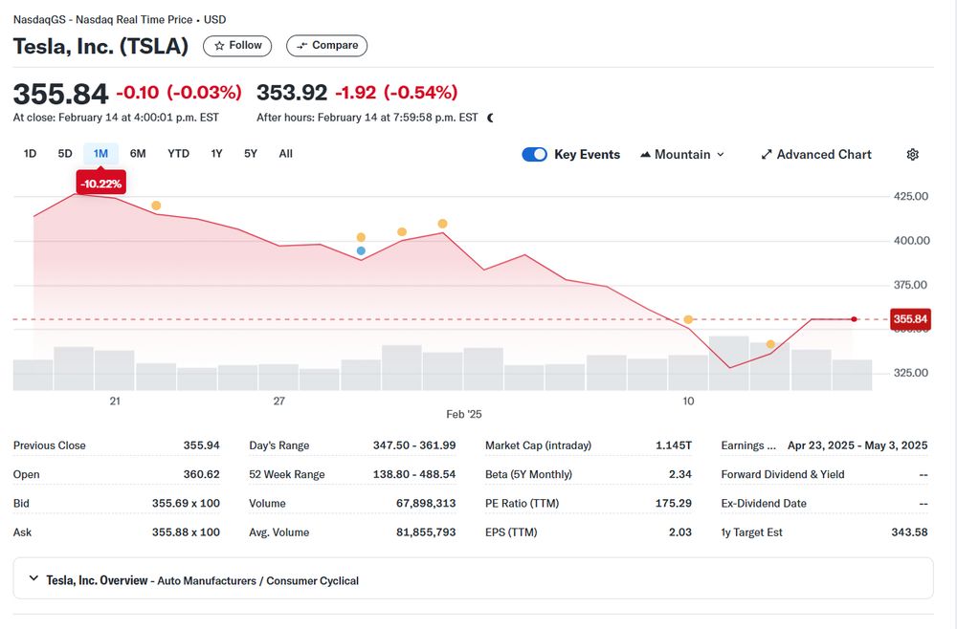Select the 1M range tab
The height and width of the screenshot is (629, 957).
pos(100,154)
